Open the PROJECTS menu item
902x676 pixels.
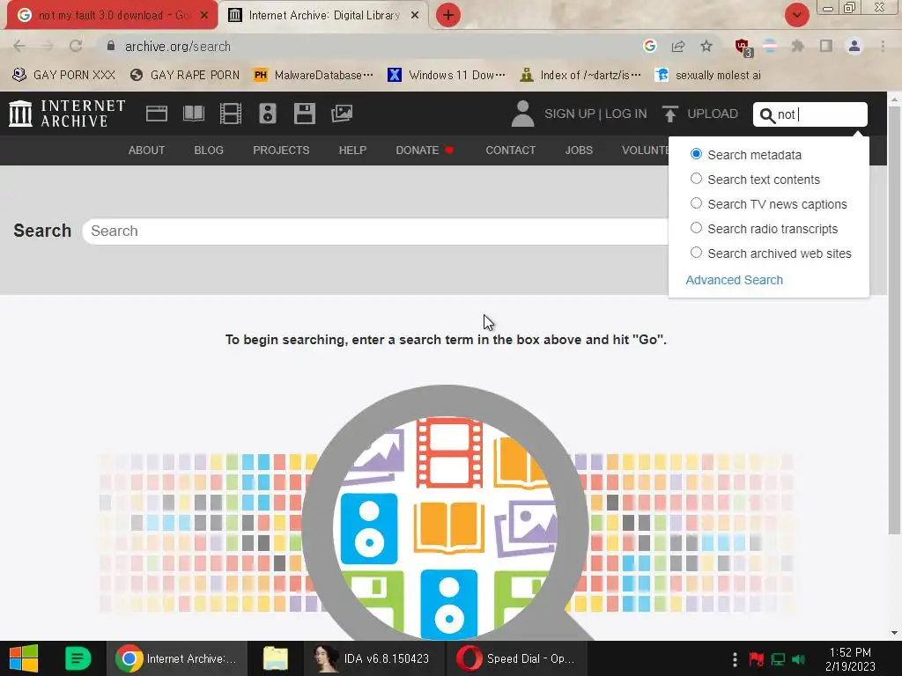coord(281,150)
